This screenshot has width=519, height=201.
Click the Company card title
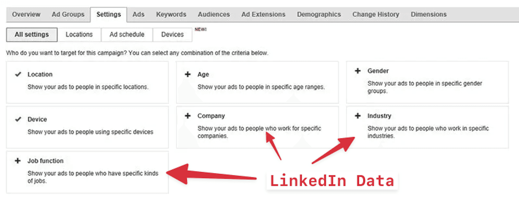(x=211, y=116)
